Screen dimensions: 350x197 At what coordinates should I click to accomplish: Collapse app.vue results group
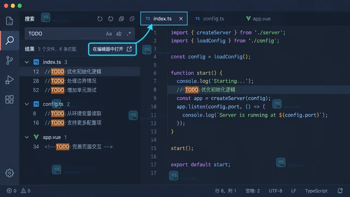pyautogui.click(x=27, y=137)
